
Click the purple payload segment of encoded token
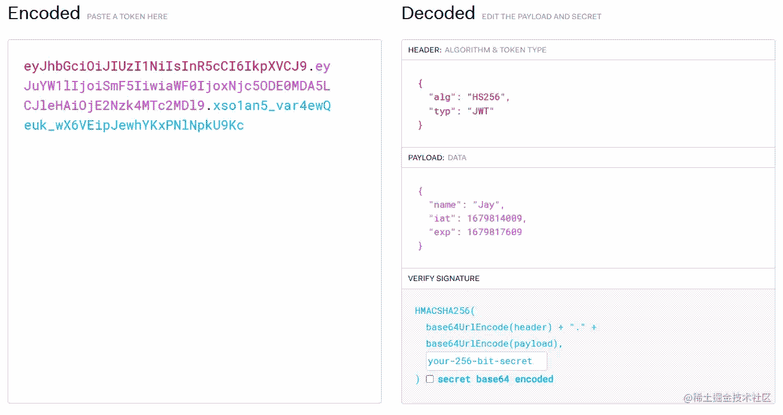point(178,86)
